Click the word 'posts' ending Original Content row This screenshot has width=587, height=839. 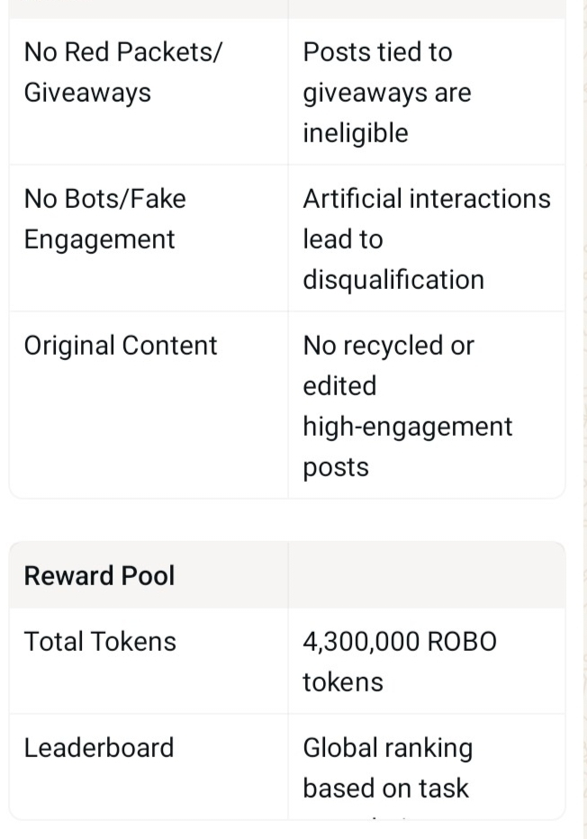[336, 468]
